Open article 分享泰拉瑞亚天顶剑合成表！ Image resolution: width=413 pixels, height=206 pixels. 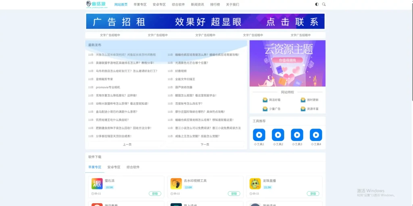coord(113,136)
